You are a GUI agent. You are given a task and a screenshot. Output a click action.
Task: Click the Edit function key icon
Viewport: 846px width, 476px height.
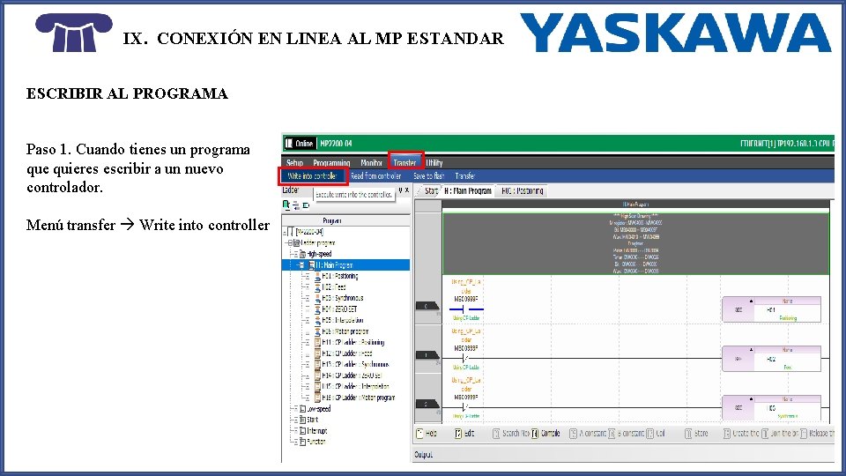(x=458, y=434)
